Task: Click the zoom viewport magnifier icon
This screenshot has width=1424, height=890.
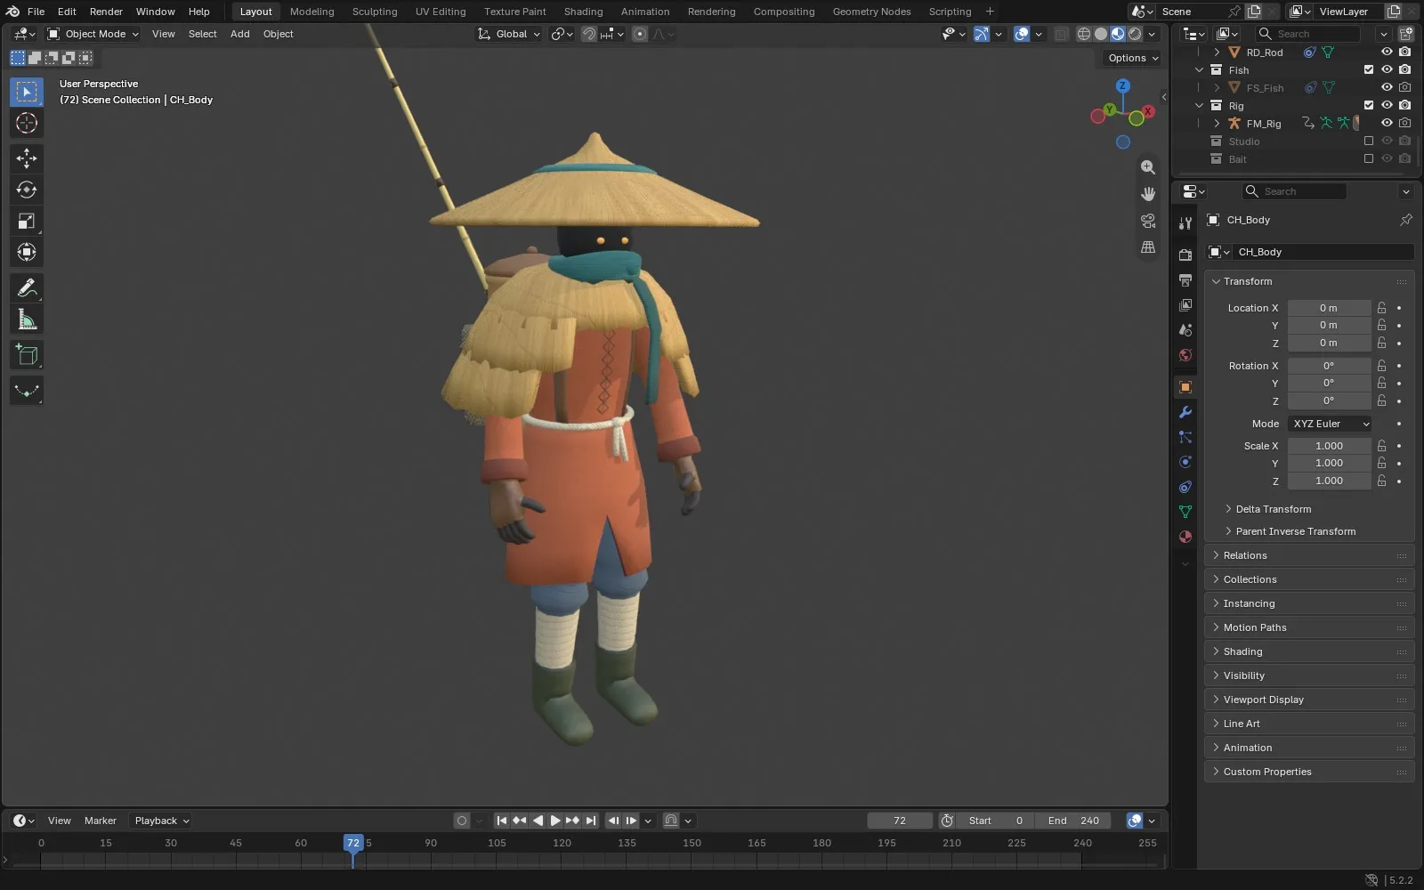Action: 1148,167
